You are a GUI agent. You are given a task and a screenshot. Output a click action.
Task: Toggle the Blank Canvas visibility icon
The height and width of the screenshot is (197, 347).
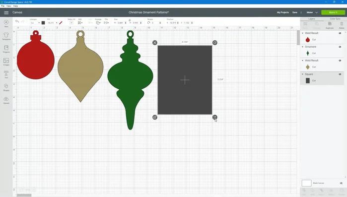tap(341, 183)
